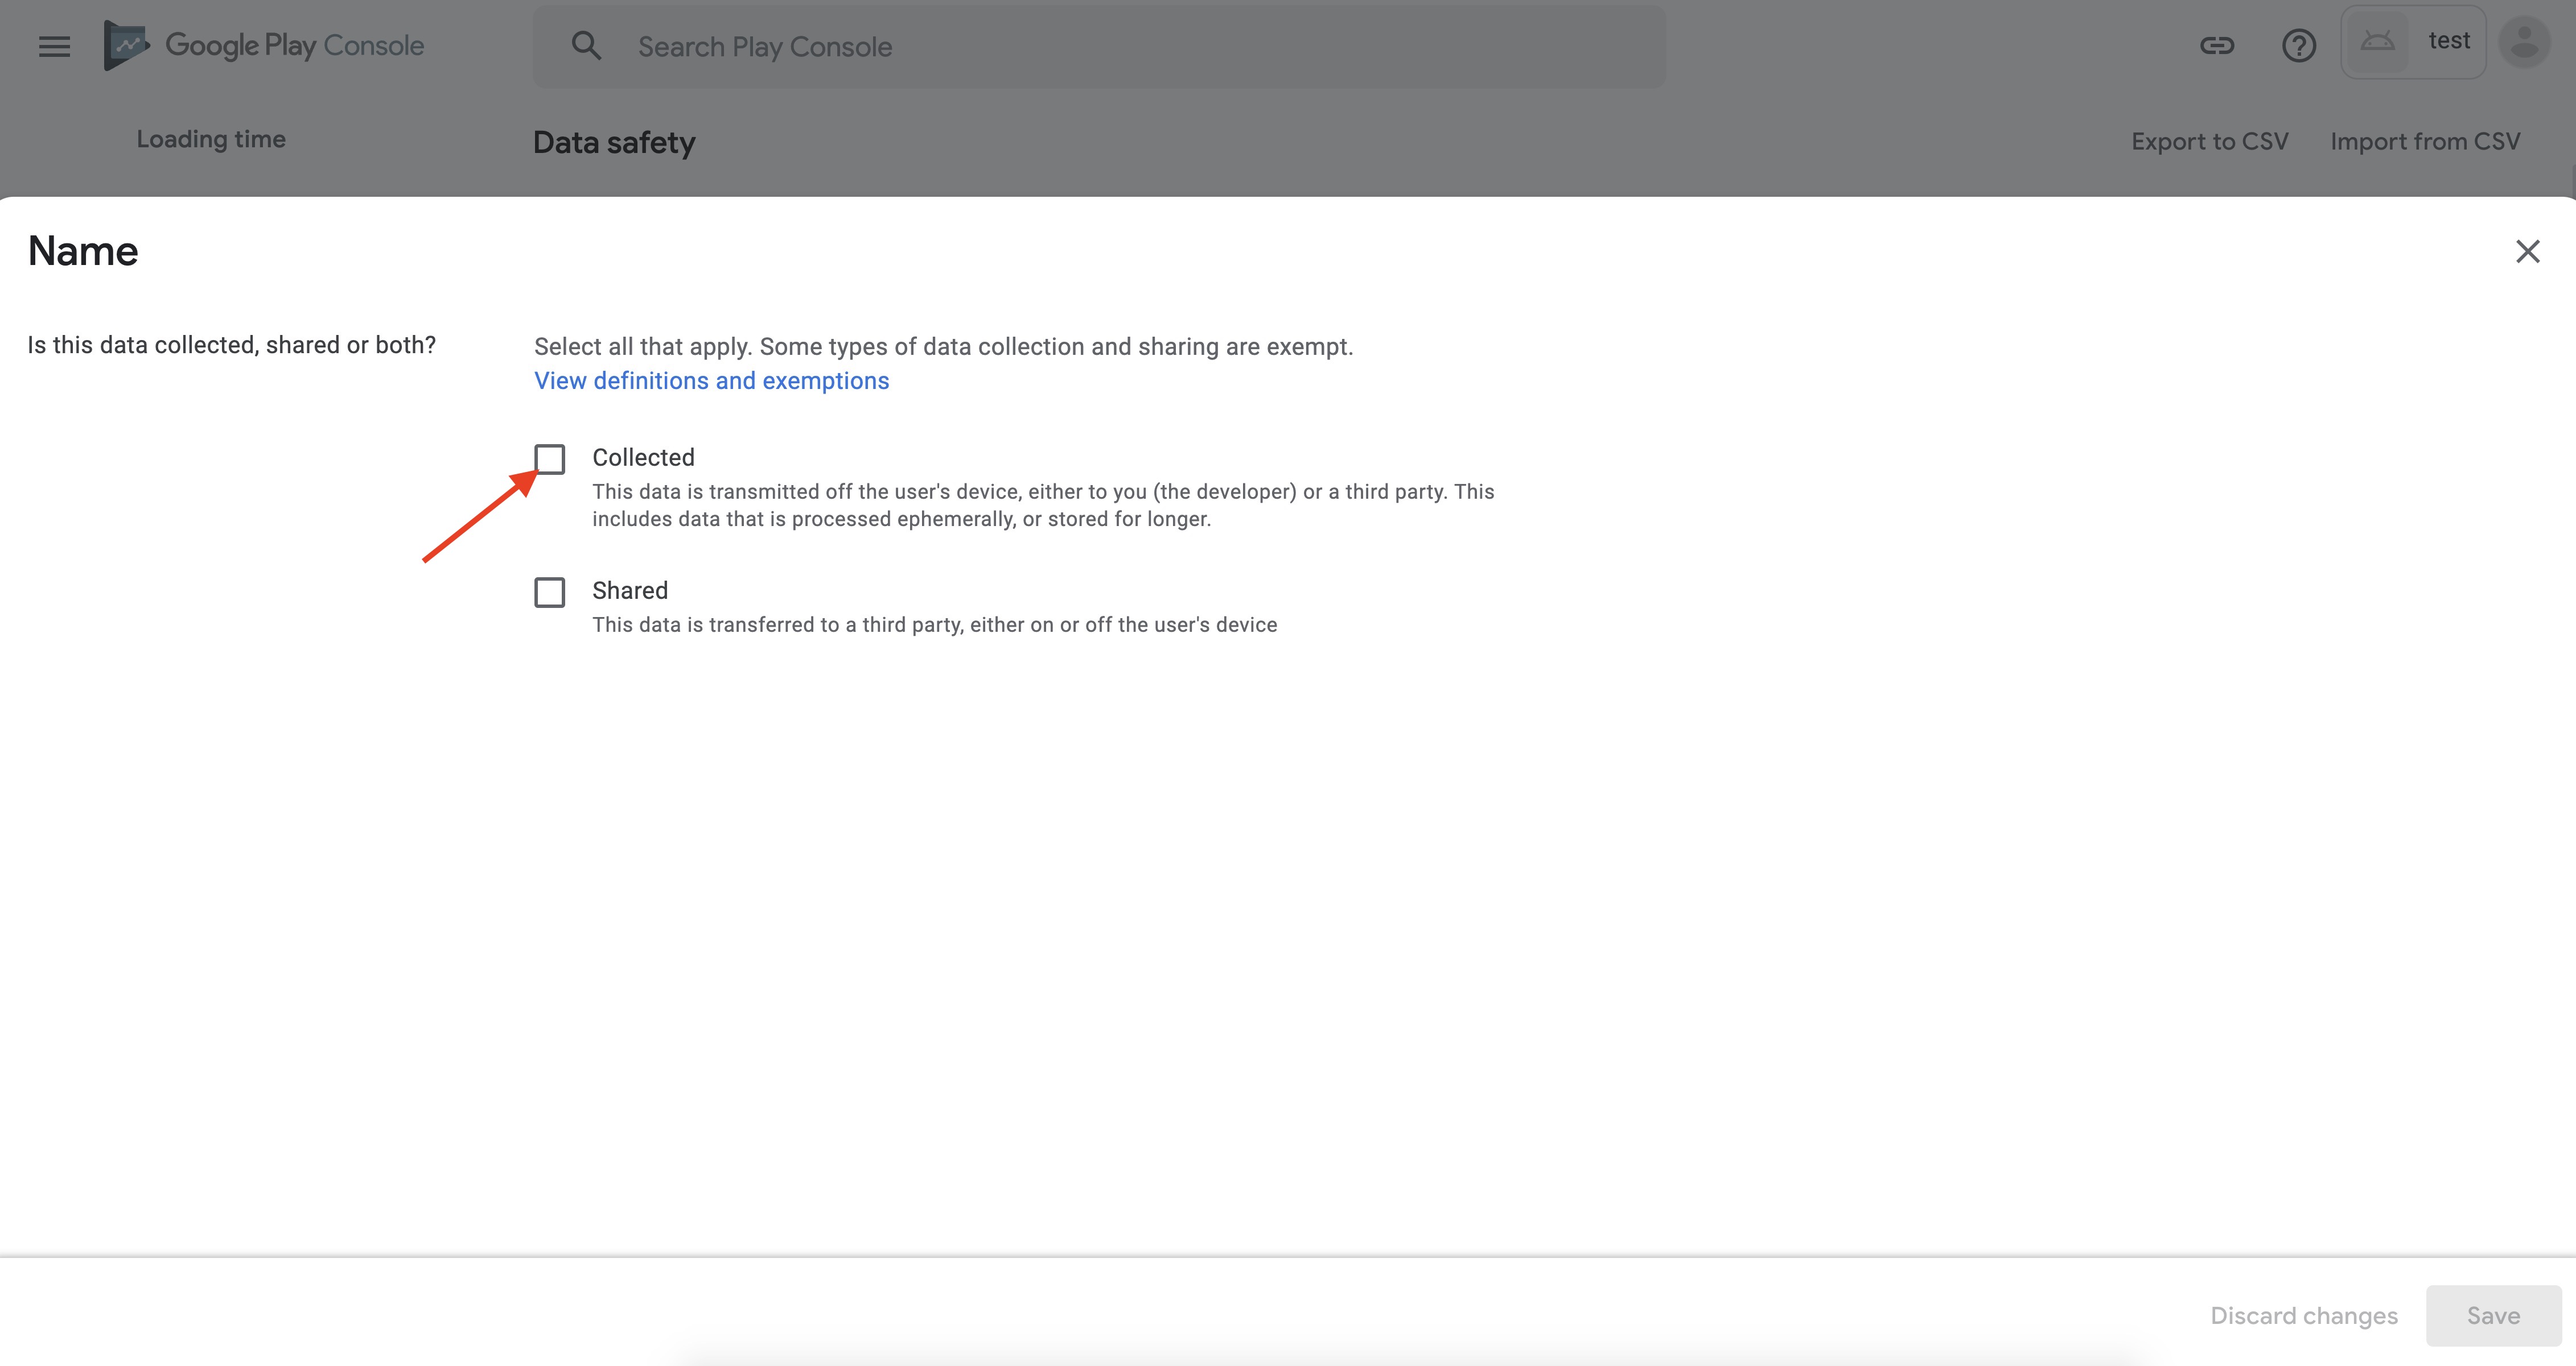Open the hamburger navigation menu
The image size is (2576, 1366).
pos(54,46)
